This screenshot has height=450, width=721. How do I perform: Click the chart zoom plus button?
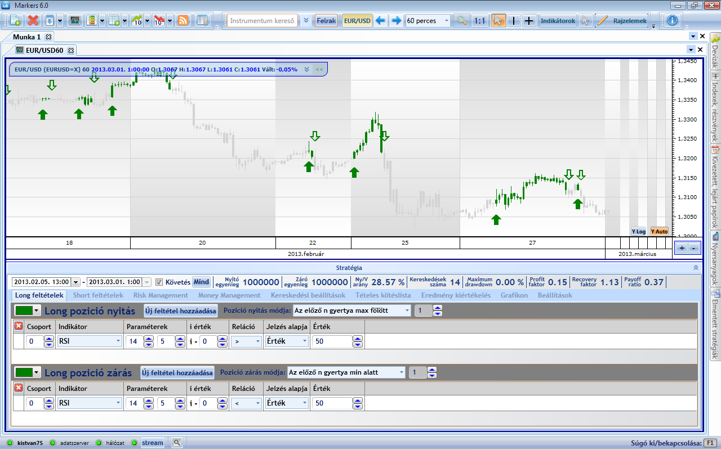(x=682, y=248)
